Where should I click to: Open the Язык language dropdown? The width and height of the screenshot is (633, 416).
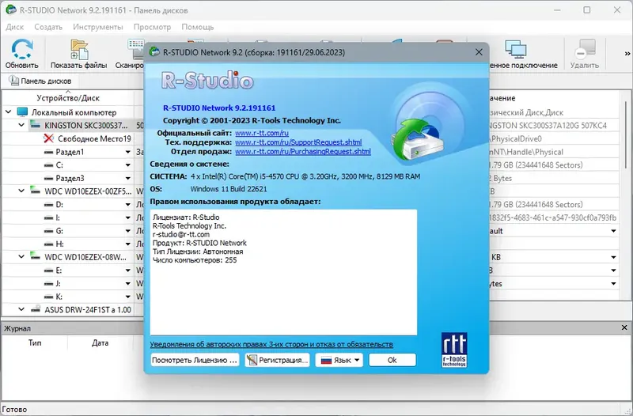click(339, 360)
